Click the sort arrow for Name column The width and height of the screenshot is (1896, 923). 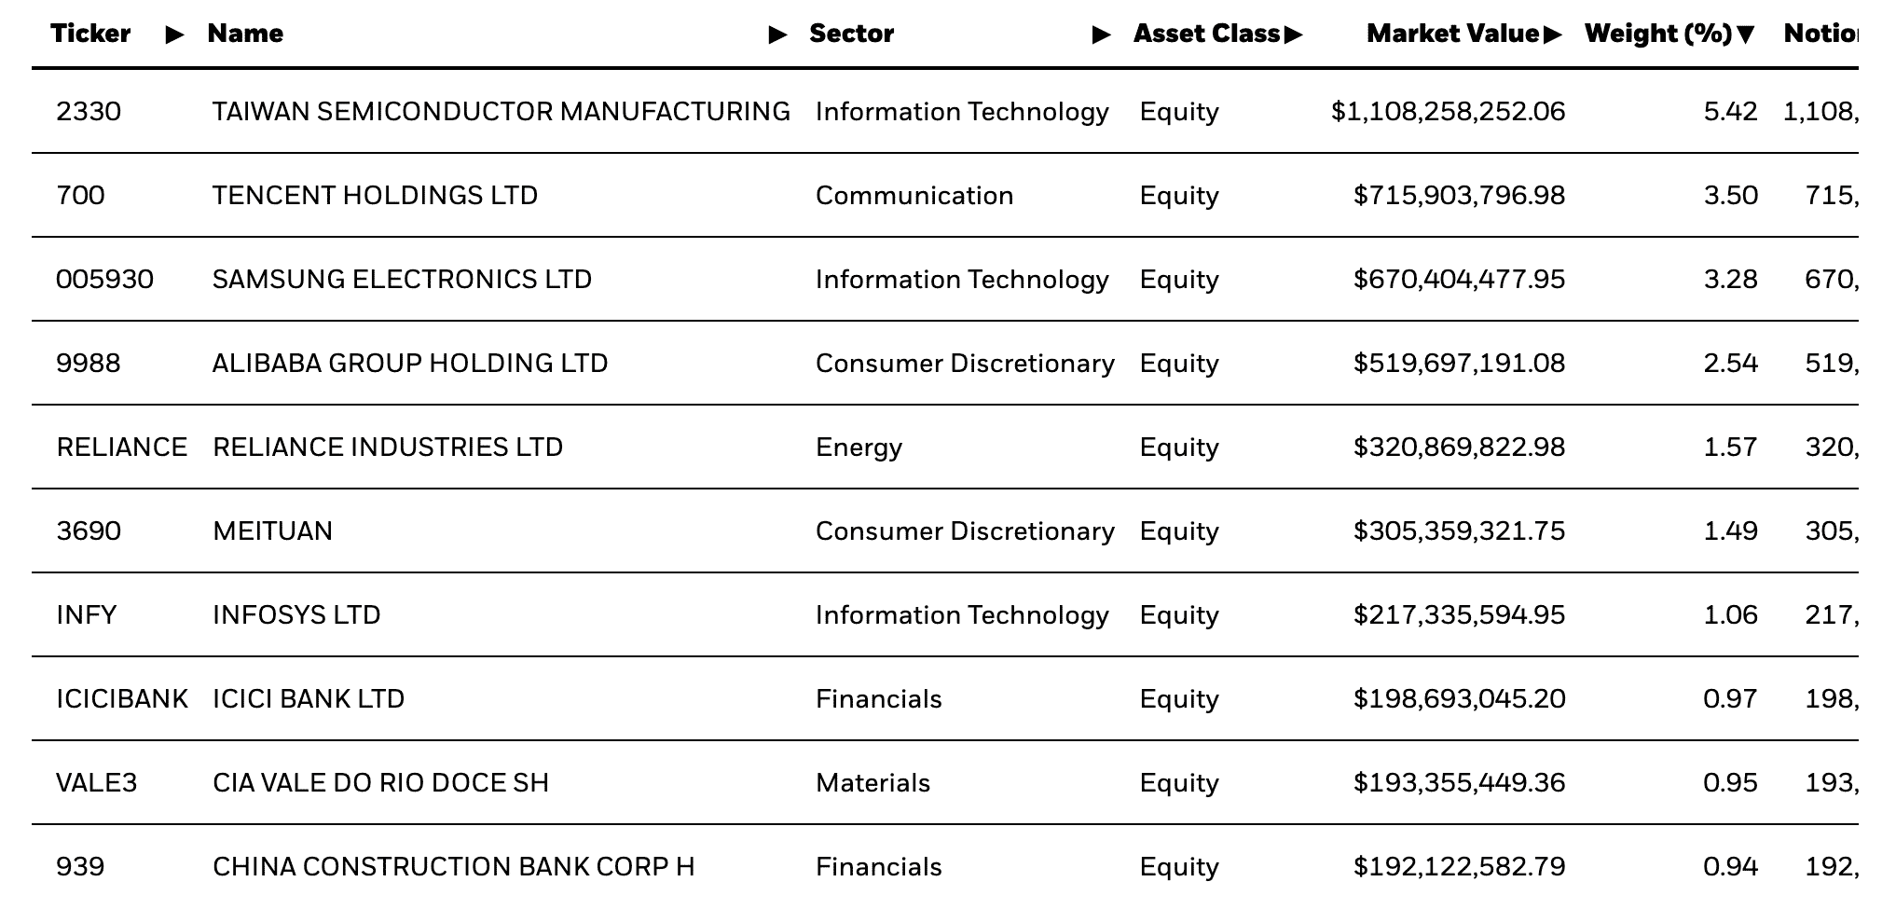tap(777, 34)
